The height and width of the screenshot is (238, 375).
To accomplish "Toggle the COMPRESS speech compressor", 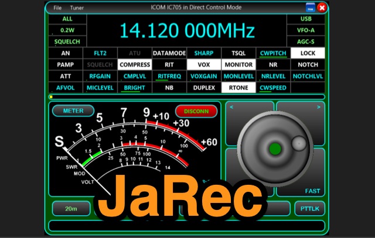I will (134, 65).
